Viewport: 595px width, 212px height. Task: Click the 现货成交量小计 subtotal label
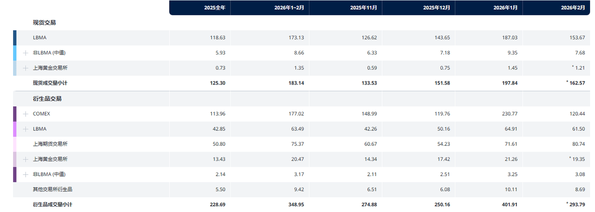tap(50, 83)
